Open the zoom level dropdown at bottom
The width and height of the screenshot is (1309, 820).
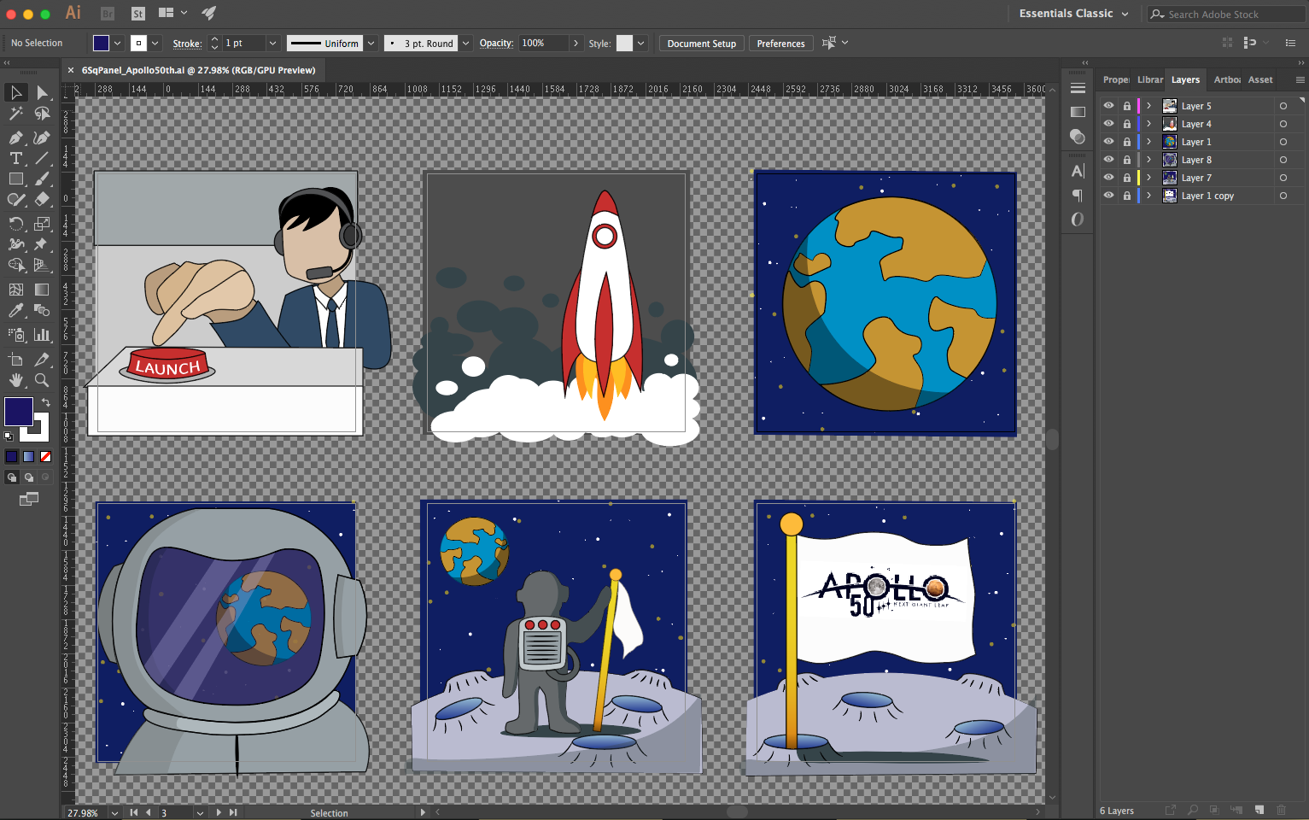pyautogui.click(x=114, y=813)
